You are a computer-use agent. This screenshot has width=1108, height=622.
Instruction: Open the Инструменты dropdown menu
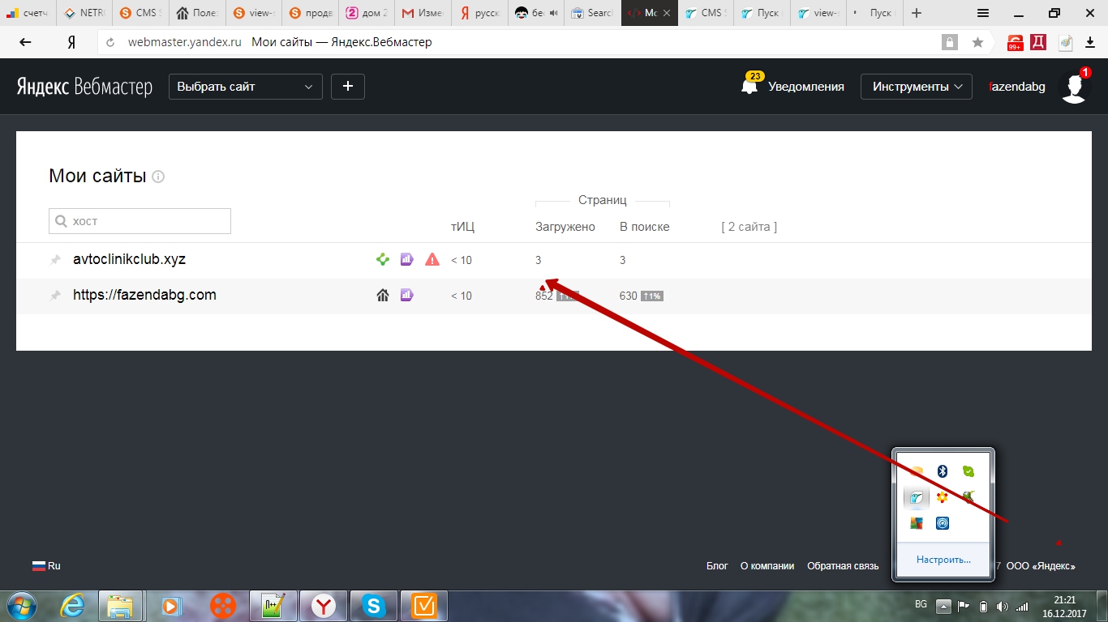[916, 87]
